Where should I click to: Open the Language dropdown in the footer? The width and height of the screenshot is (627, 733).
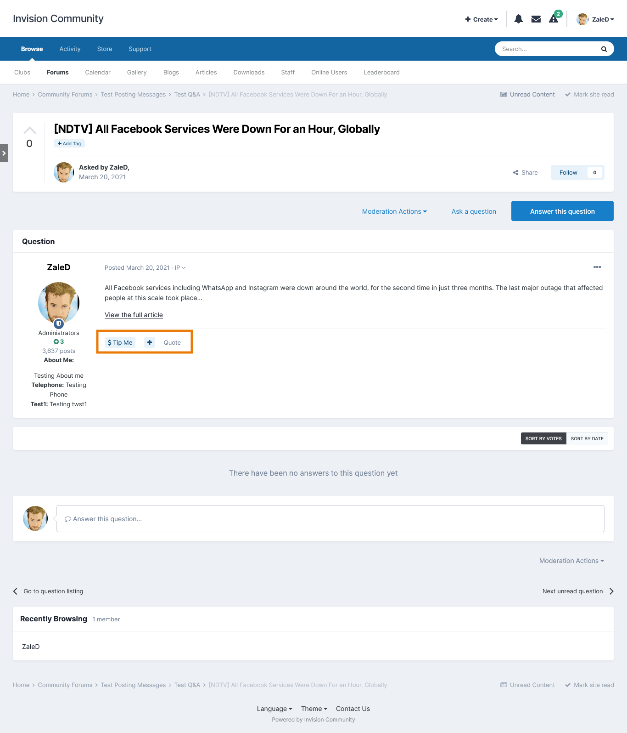(x=274, y=709)
